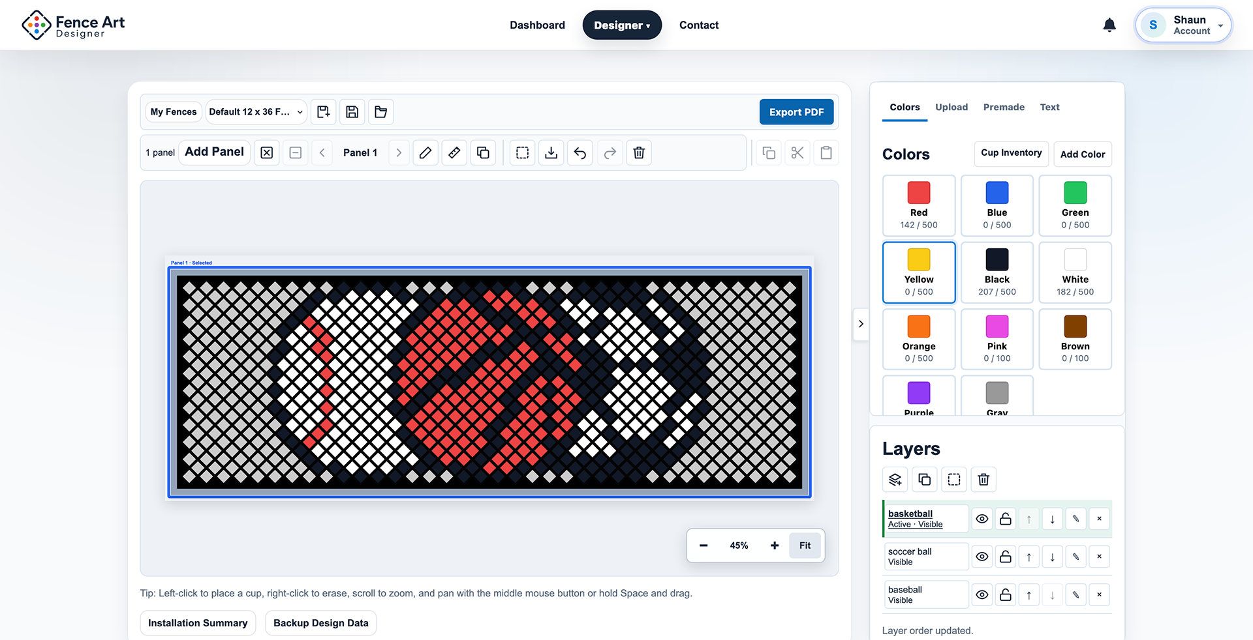Screen dimensions: 1253x640
Task: Lock the baseball layer
Action: click(x=1006, y=594)
